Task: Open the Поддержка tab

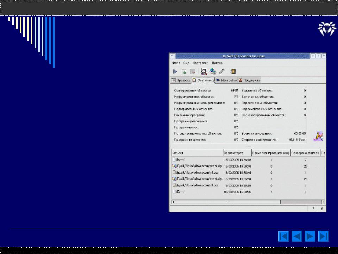Action: 249,80
